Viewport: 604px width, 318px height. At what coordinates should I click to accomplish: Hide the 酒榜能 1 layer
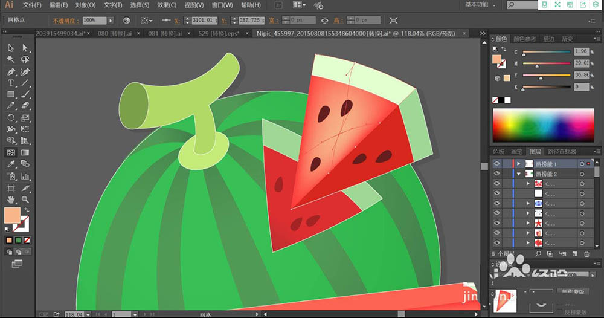click(497, 164)
